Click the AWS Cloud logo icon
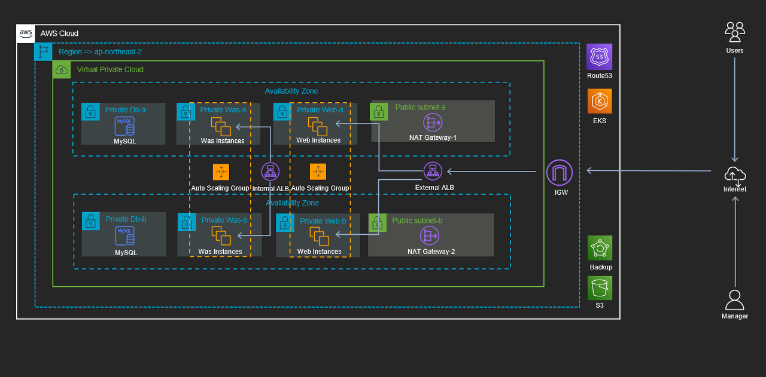766x377 pixels. pyautogui.click(x=26, y=33)
